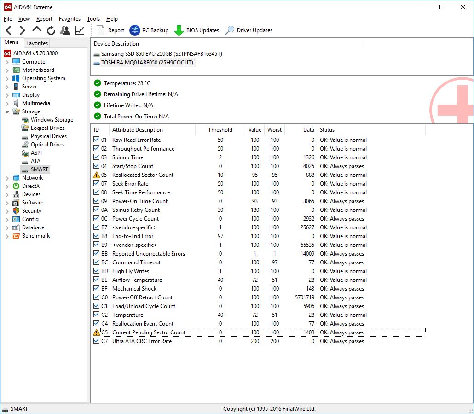
Task: Sort by the Threshold column header
Action: (x=220, y=130)
